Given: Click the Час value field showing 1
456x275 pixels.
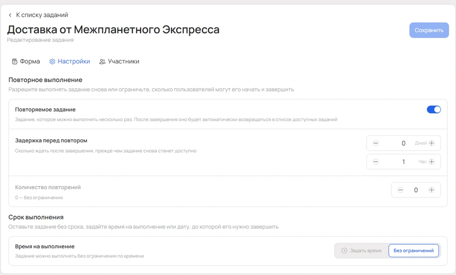Looking at the screenshot, I should (404, 162).
